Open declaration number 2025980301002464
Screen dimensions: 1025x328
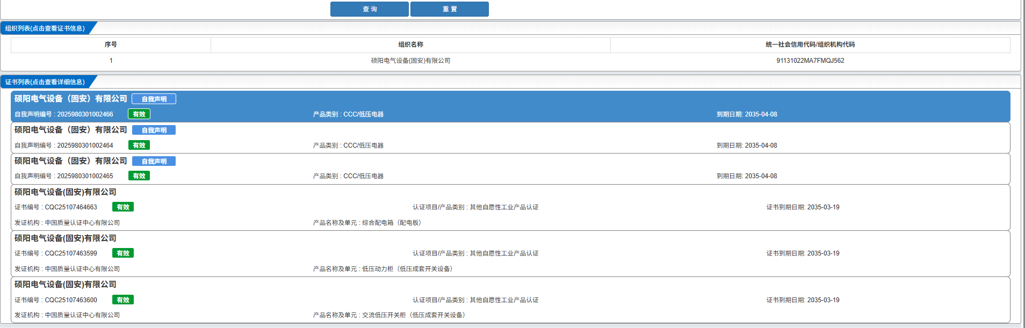click(x=85, y=145)
